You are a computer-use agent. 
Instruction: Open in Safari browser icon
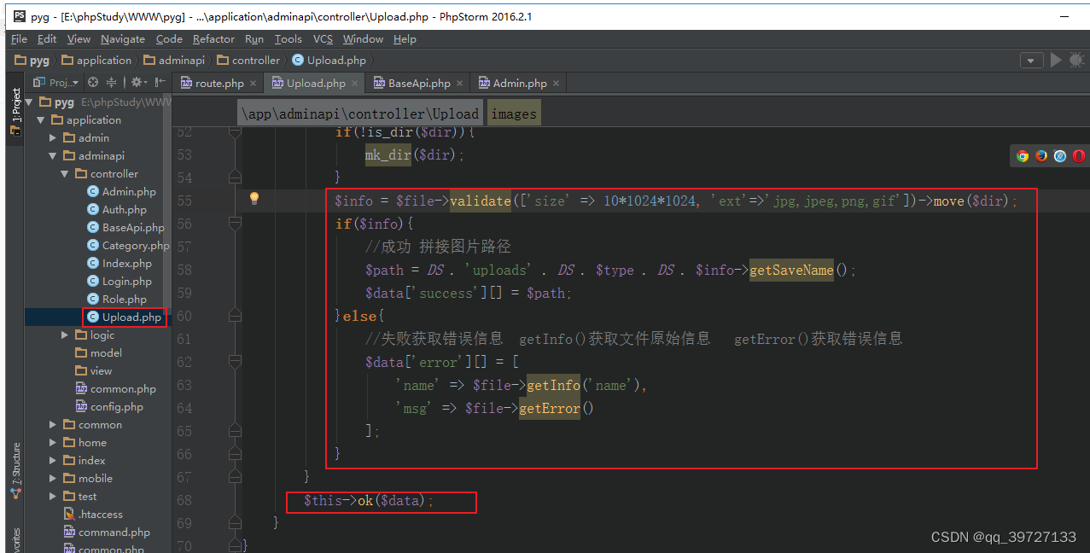point(1060,155)
